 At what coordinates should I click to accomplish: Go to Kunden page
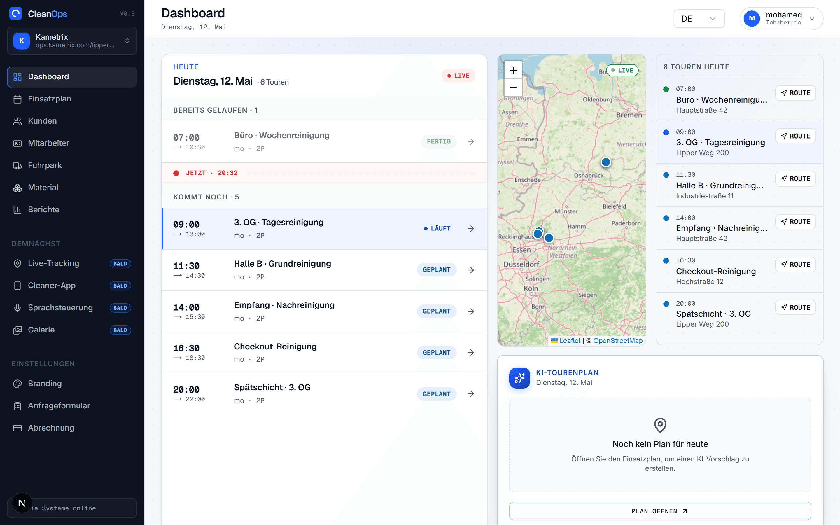tap(72, 121)
